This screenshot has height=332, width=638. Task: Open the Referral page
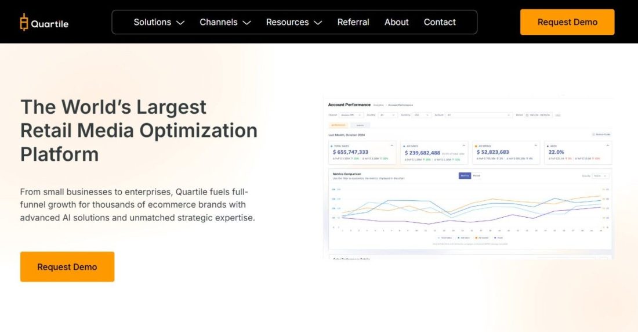[353, 22]
